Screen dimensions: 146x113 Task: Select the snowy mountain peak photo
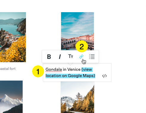click(x=11, y=97)
